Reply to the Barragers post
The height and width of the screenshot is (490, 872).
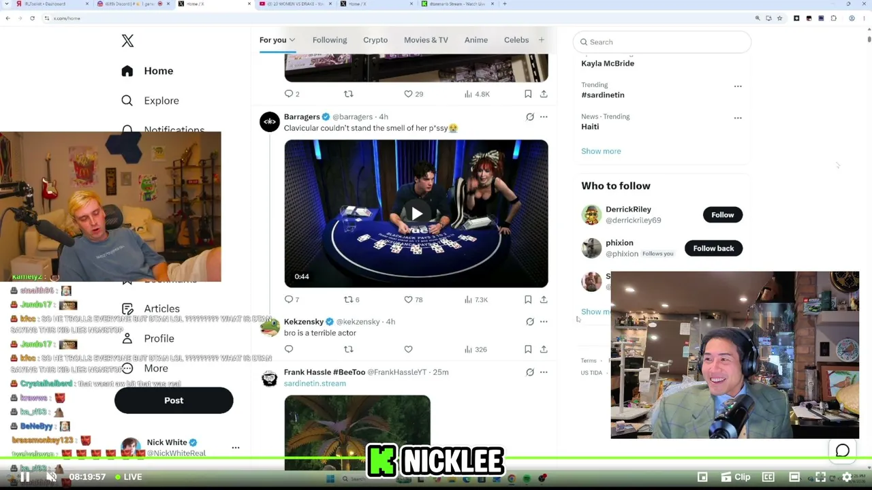pyautogui.click(x=289, y=299)
